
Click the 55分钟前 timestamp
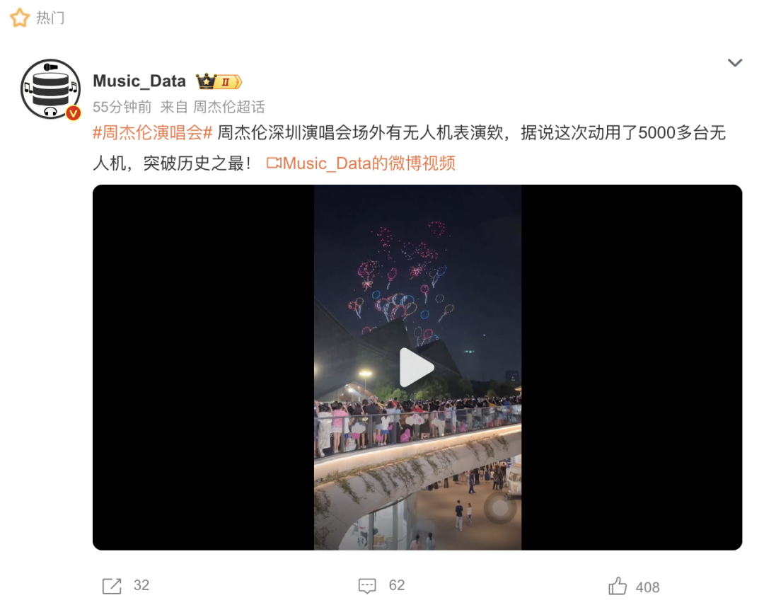122,107
